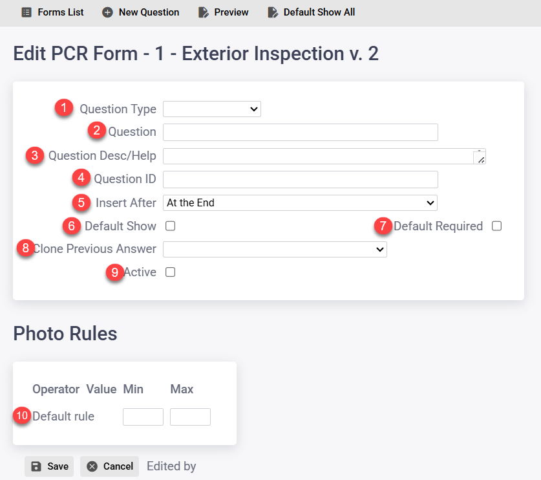
Task: Open the Insert After dropdown
Action: 299,202
